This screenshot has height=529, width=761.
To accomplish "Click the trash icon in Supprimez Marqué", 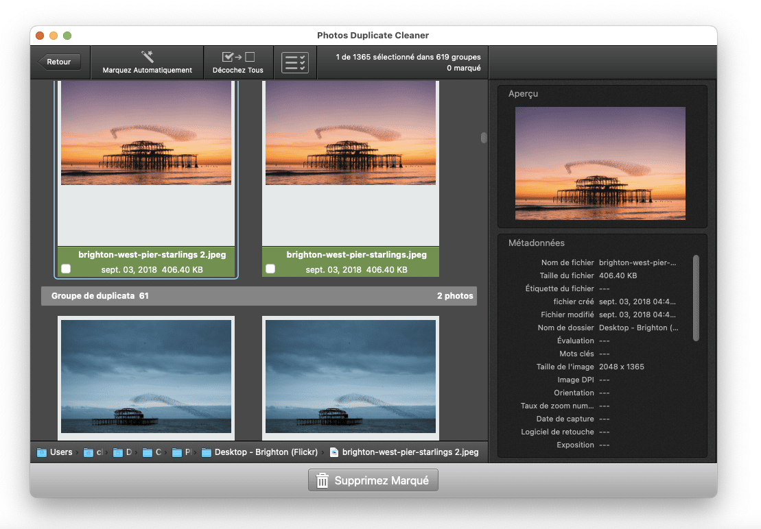I will [323, 481].
